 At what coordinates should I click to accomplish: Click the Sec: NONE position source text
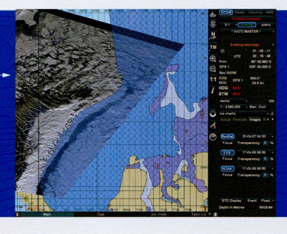point(228,73)
